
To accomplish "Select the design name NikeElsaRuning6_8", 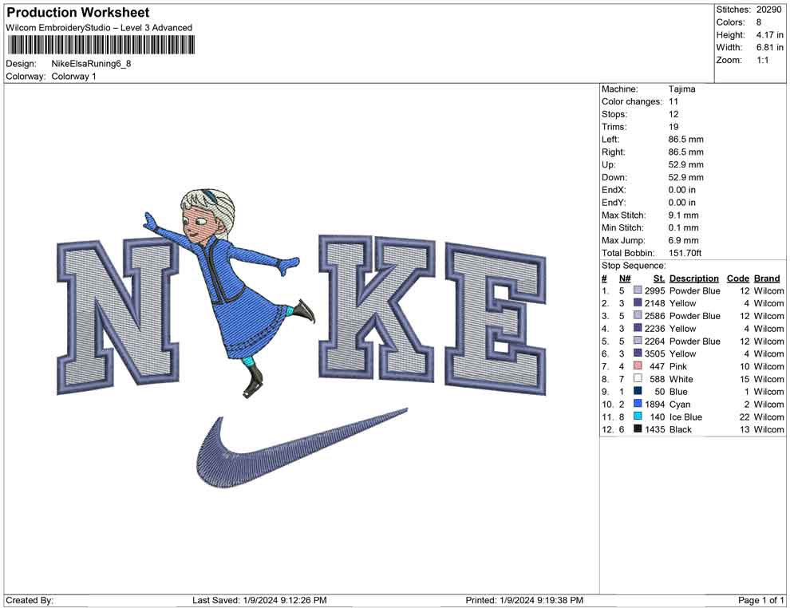I will 91,64.
